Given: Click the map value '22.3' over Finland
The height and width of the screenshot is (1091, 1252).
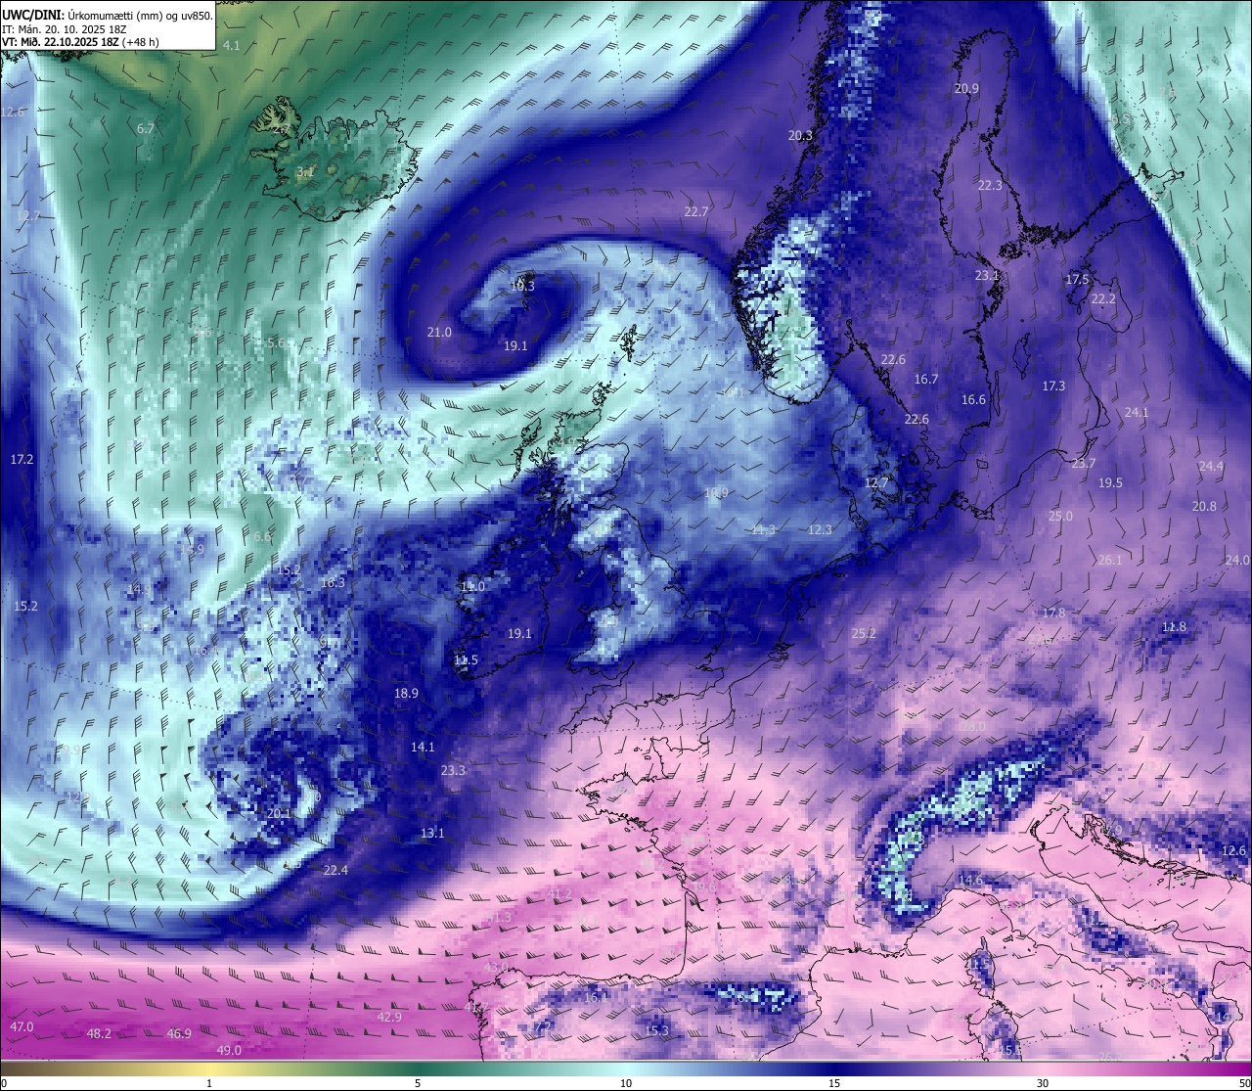Looking at the screenshot, I should tap(990, 185).
